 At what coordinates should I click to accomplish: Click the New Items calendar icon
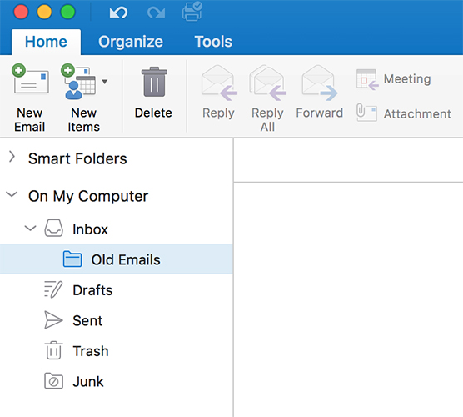tap(79, 82)
